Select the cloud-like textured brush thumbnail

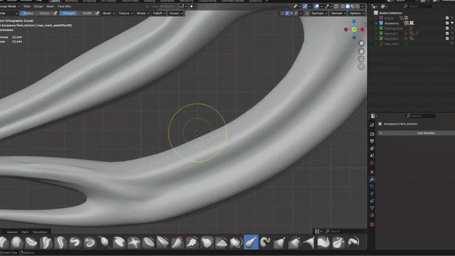tap(192, 242)
